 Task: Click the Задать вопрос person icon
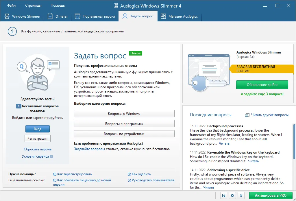tap(125, 16)
